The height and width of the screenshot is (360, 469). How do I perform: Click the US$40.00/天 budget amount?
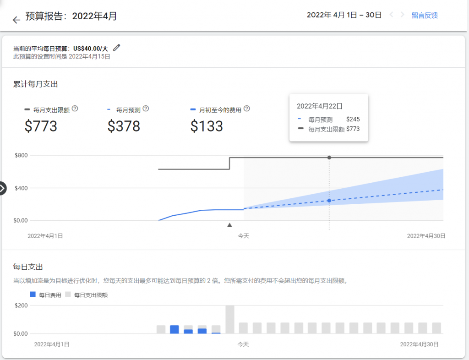pyautogui.click(x=91, y=49)
